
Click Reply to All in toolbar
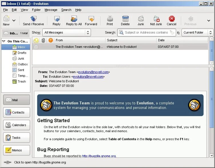74,21
